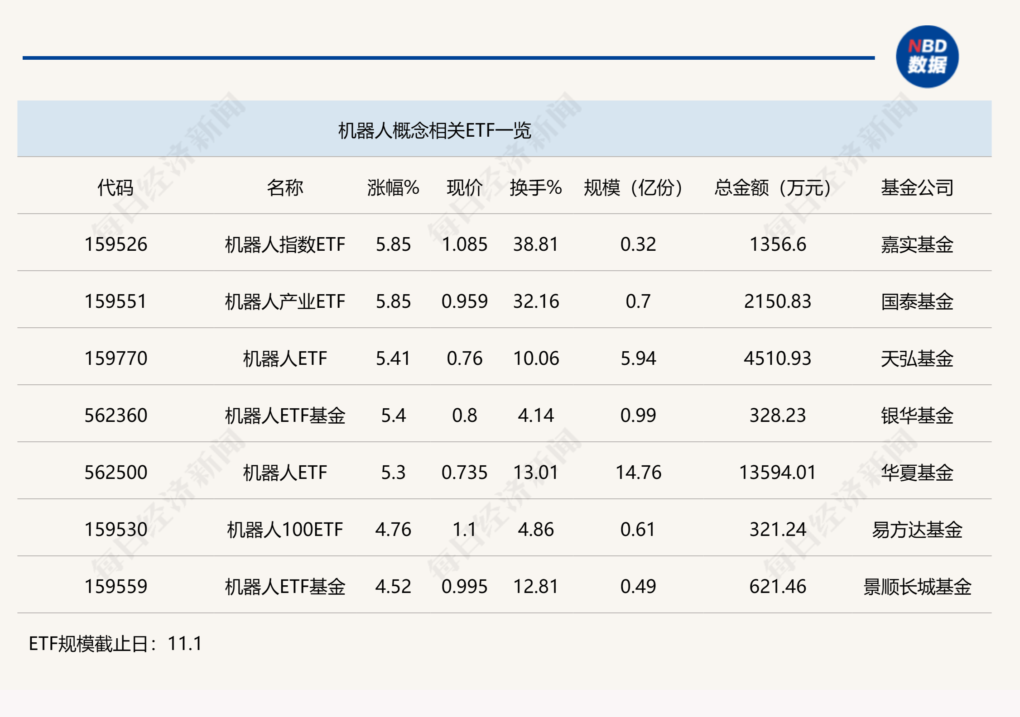Screen dimensions: 1020x717
Task: Click scale value 0.7
Action: coord(638,301)
